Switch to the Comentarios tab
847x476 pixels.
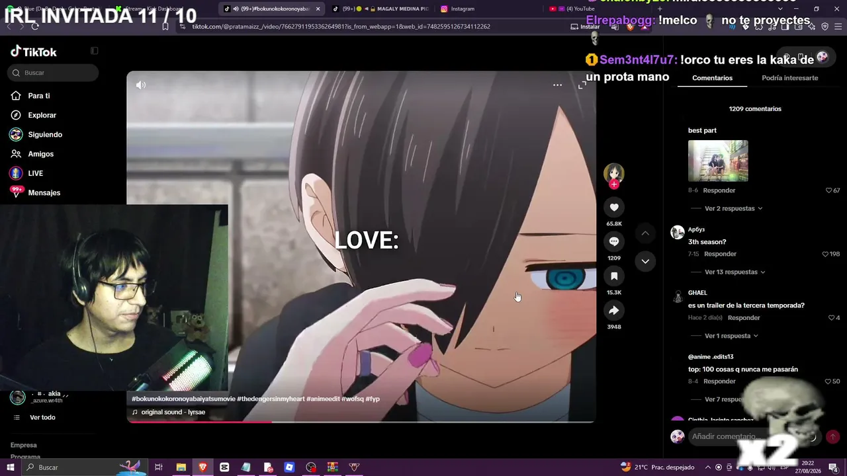click(712, 78)
